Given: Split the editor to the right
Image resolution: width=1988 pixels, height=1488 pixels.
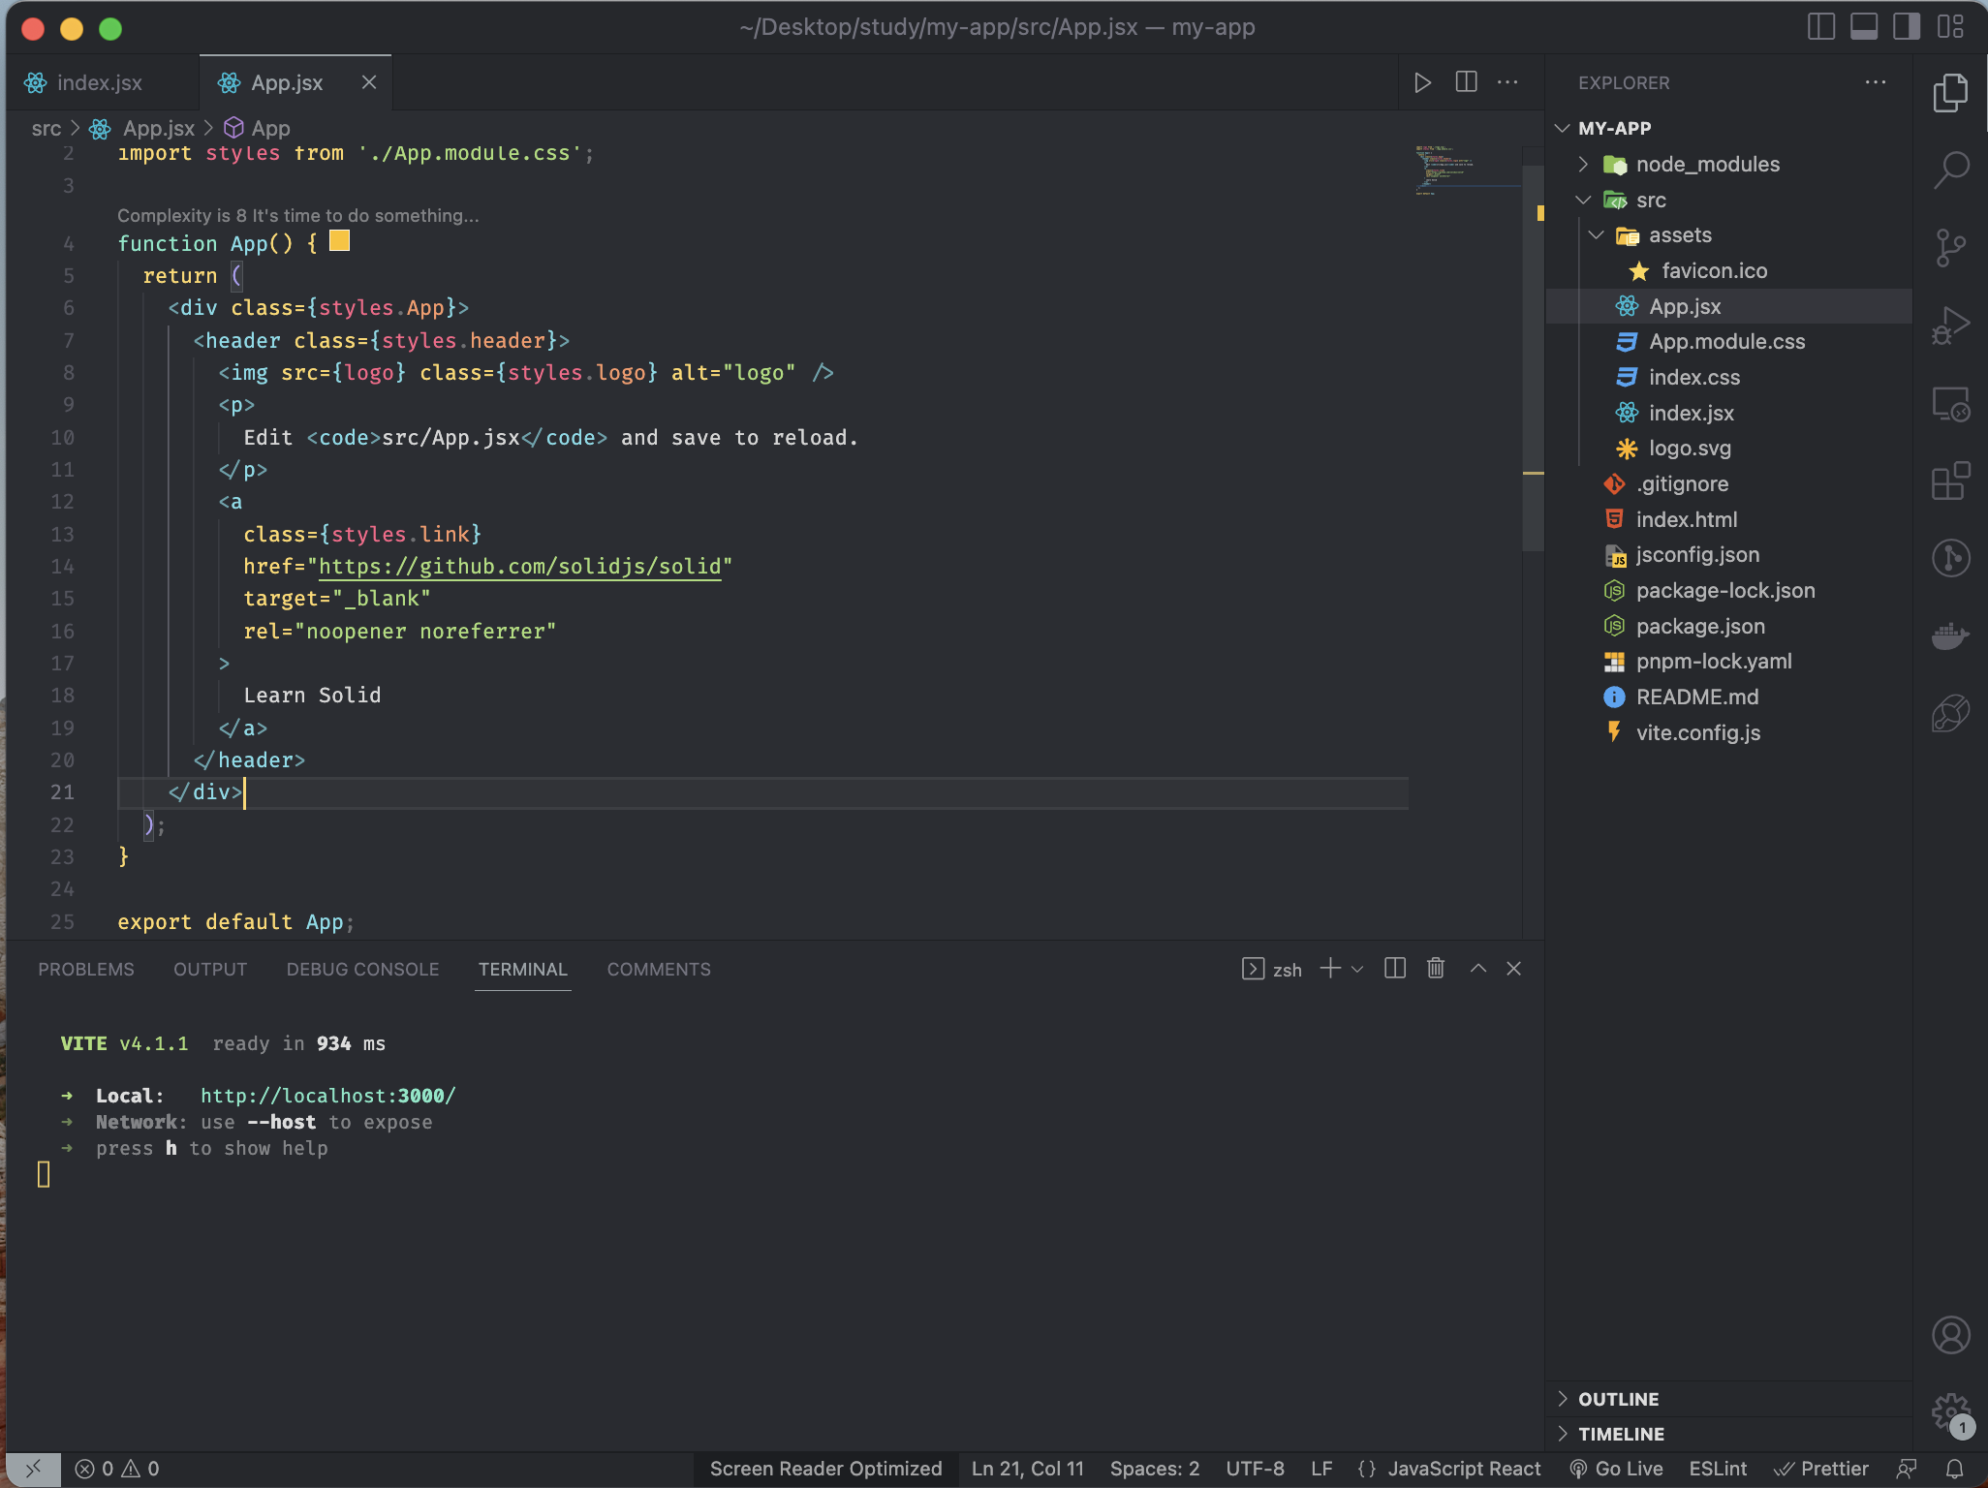Looking at the screenshot, I should [x=1466, y=82].
